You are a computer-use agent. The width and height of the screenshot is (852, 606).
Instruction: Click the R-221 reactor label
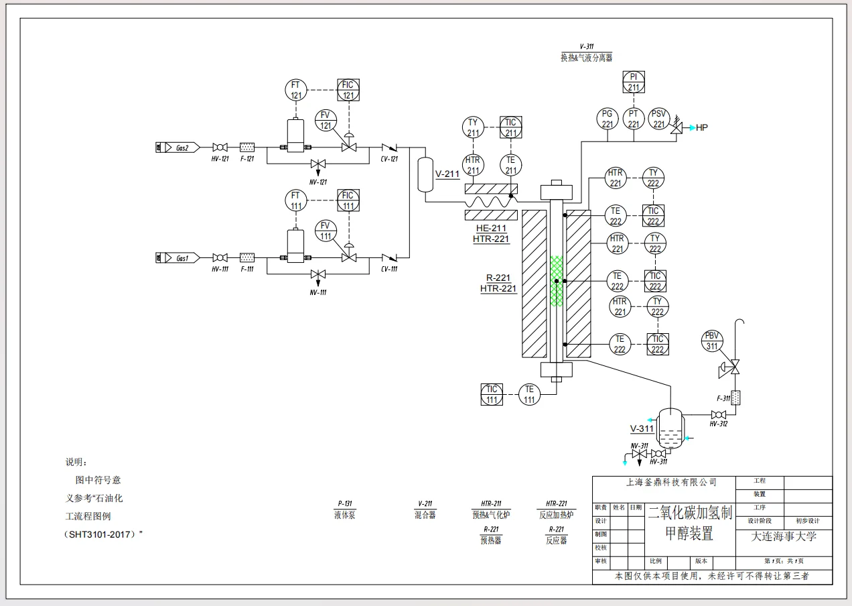[x=499, y=278]
